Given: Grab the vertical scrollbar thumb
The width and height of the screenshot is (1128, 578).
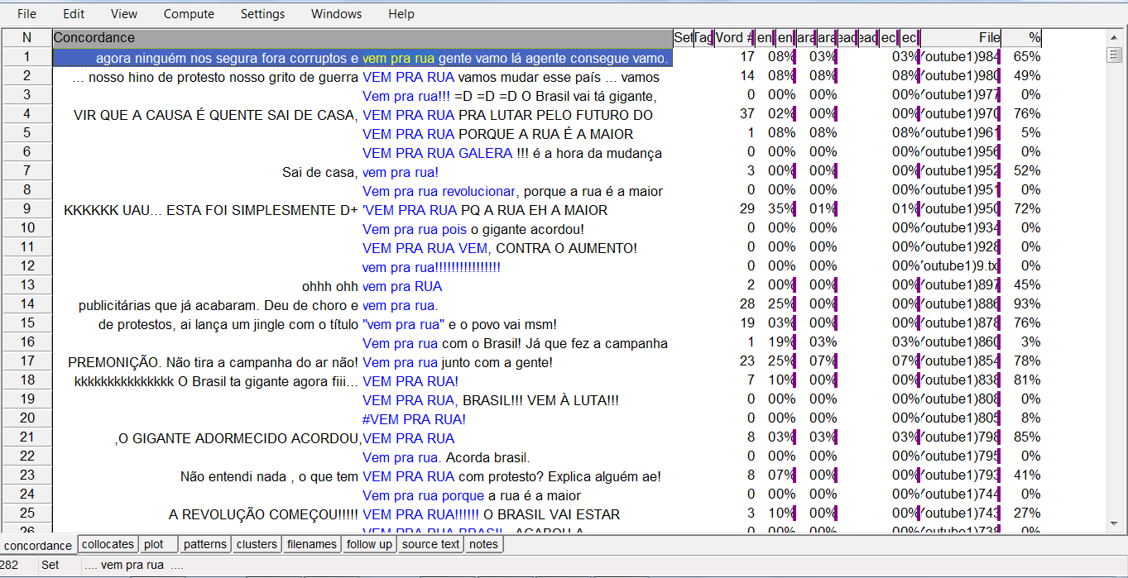Looking at the screenshot, I should tap(1115, 55).
